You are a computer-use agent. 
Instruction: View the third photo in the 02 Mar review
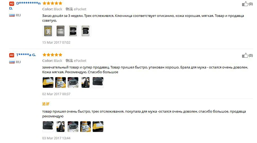point(73,83)
